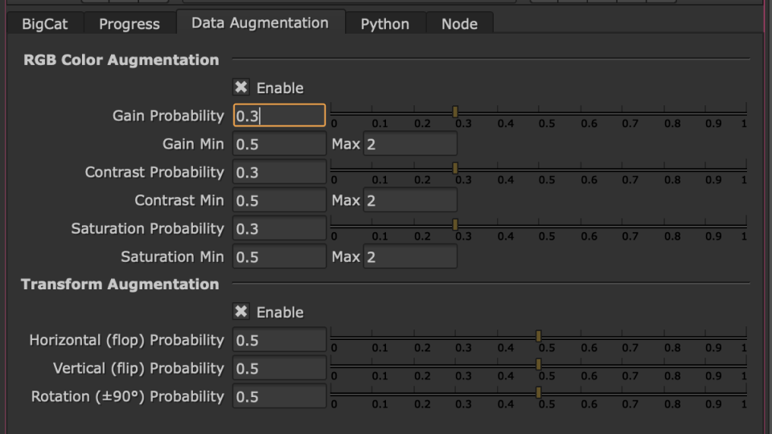This screenshot has height=434, width=772.
Task: Click the Contrast Probability slider handle
Action: (455, 168)
